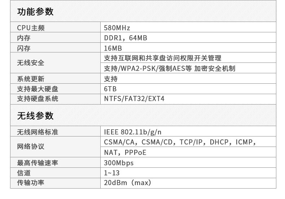Screen dimensions: 285x199
Task: Select the 系统更新 row label
Action: [31, 79]
